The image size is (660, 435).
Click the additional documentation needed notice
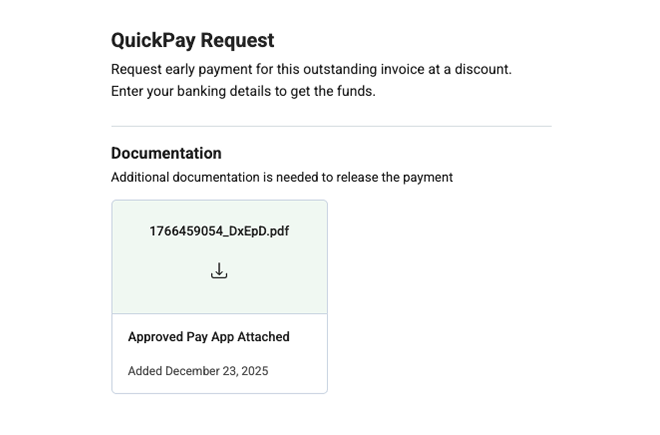point(281,177)
